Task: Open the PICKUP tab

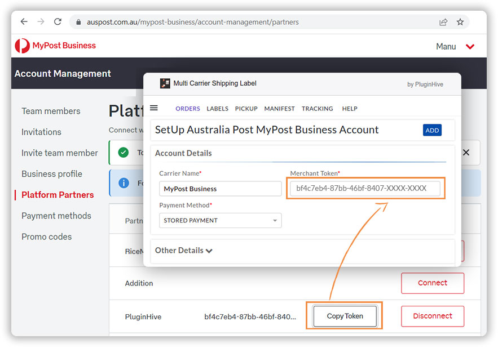Action: pyautogui.click(x=246, y=109)
